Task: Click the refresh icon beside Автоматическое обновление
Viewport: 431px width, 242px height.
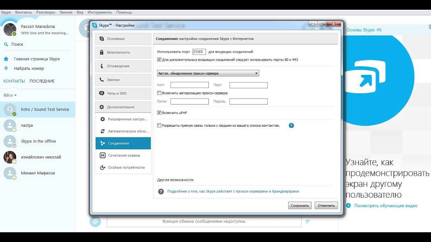Action: pos(103,131)
